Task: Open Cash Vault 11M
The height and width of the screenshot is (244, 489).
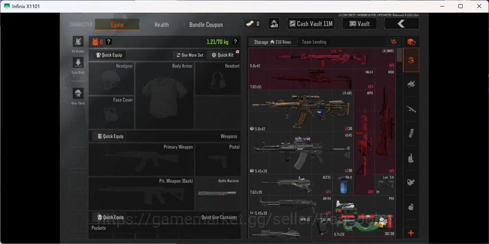Action: pyautogui.click(x=311, y=24)
